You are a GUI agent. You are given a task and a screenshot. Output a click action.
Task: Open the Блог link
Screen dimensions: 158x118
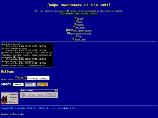pyautogui.click(x=80, y=22)
